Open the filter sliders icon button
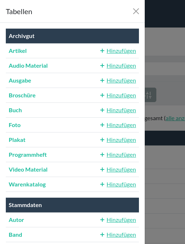Screen dimensions: 185x244 [149, 95]
